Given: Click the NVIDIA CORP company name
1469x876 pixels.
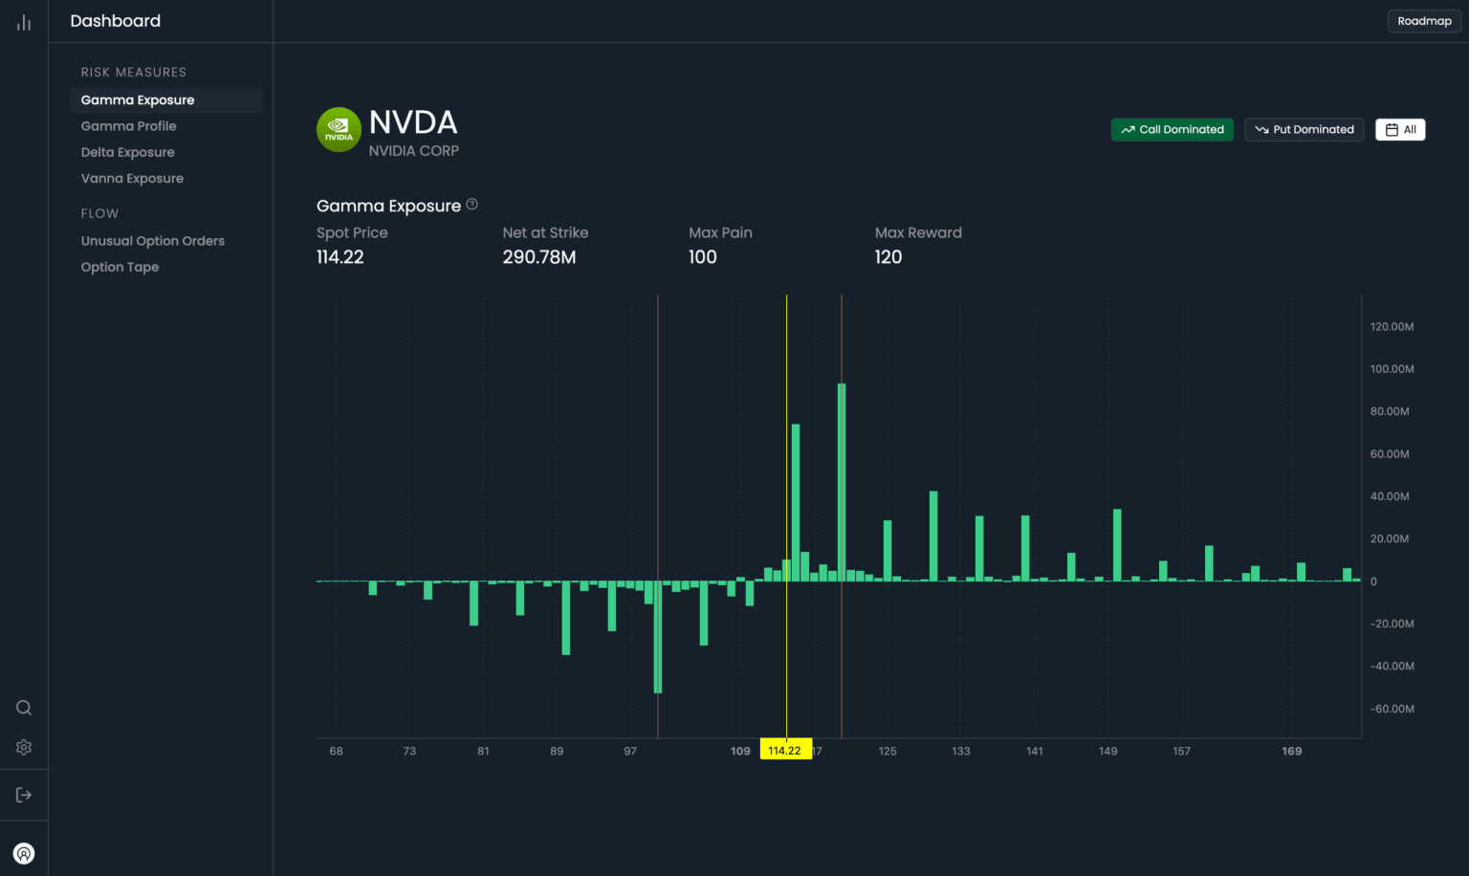Looking at the screenshot, I should coord(414,151).
